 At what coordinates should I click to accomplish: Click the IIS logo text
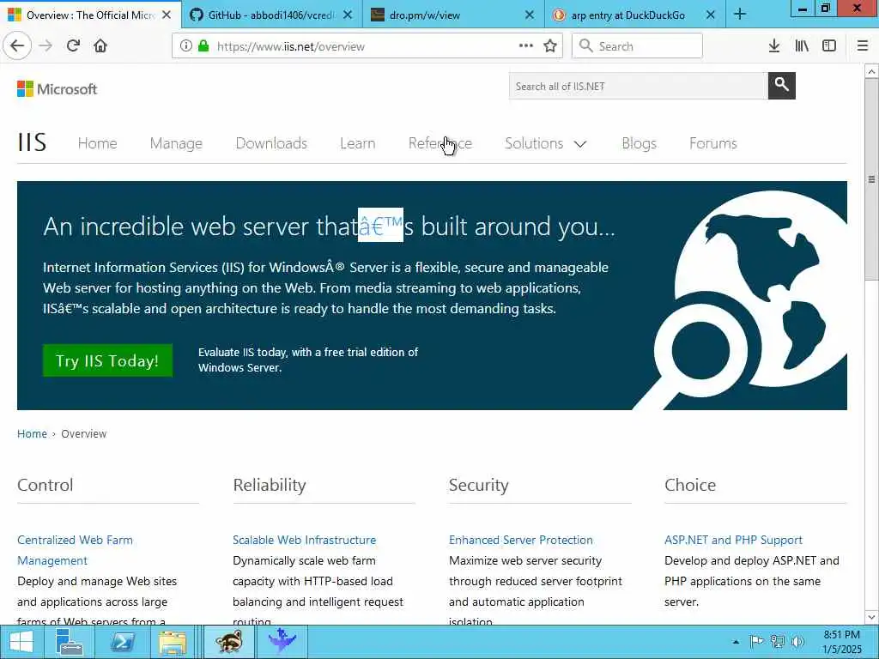point(32,142)
